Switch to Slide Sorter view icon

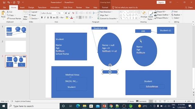click(155, 101)
